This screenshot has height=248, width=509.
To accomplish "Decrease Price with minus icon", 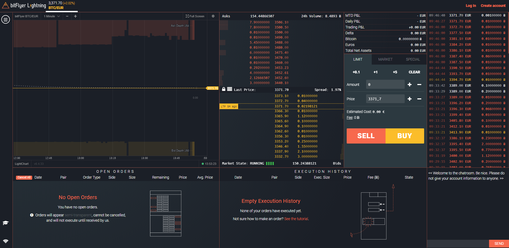I will point(419,99).
